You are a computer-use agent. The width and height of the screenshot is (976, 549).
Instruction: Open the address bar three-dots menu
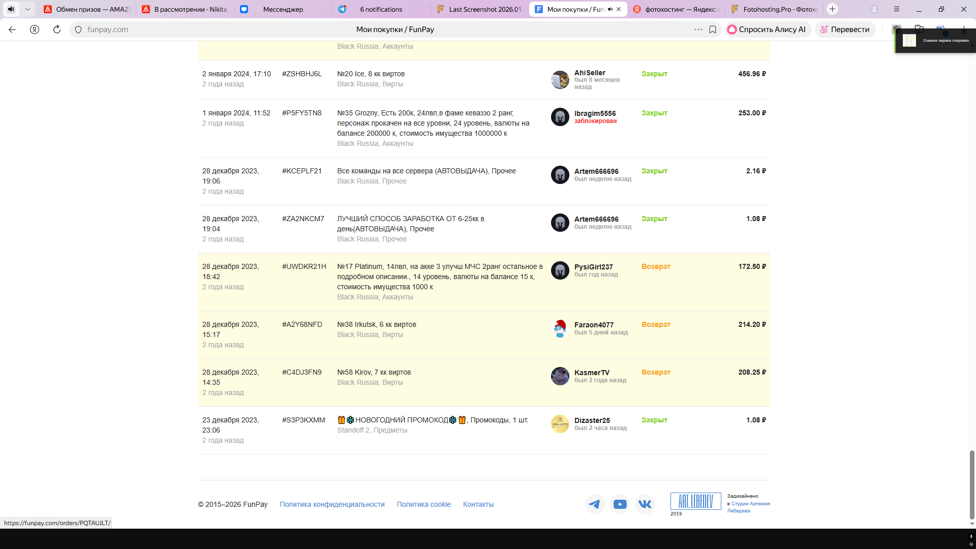click(698, 29)
